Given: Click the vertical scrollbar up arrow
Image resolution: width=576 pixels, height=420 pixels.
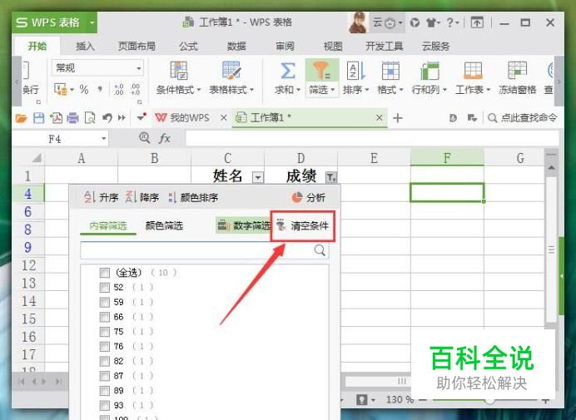Looking at the screenshot, I should 551,168.
